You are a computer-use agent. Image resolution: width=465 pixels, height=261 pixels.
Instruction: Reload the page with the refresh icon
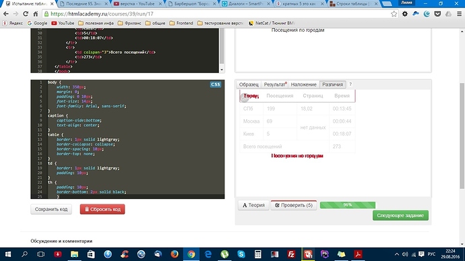click(26, 14)
